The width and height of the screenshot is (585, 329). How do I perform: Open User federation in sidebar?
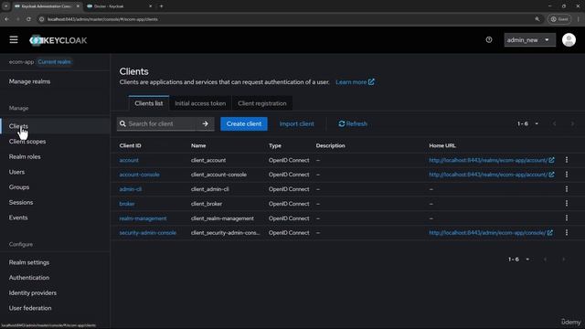pos(30,309)
